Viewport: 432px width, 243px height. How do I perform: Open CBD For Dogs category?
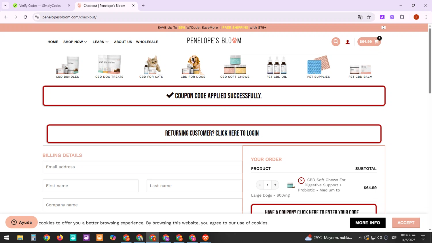(193, 67)
